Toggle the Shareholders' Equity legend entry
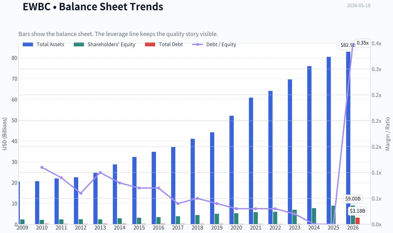The image size is (393, 233). [x=105, y=44]
